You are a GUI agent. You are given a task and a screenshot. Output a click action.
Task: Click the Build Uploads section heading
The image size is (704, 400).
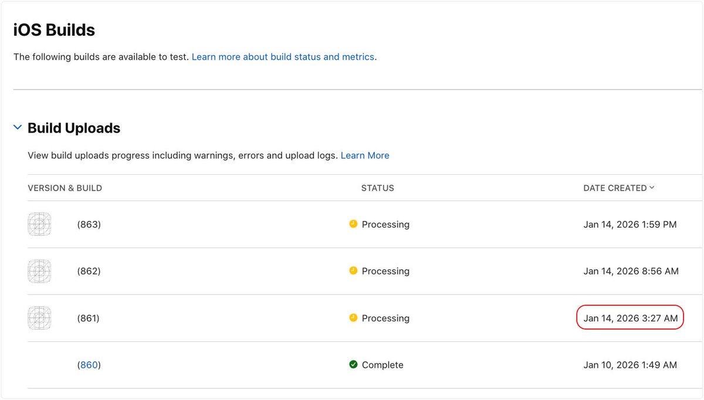point(74,128)
